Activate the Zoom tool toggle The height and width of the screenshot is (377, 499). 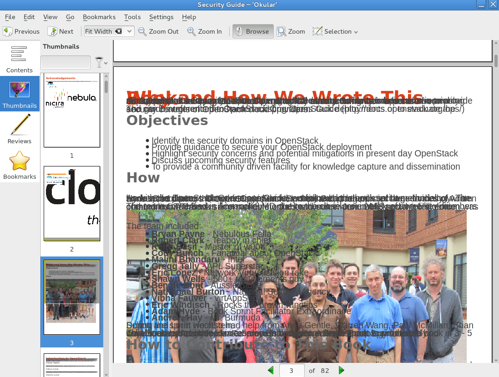(x=291, y=31)
